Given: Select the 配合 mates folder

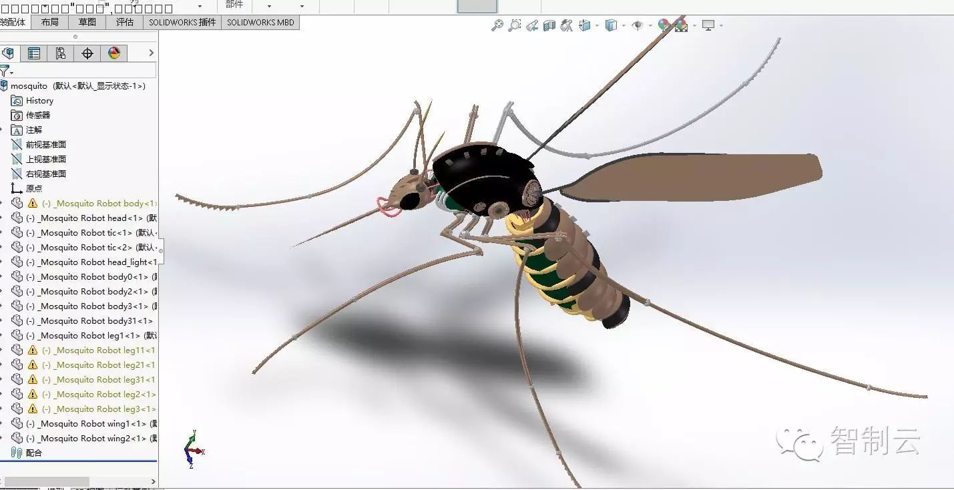Looking at the screenshot, I should click(x=27, y=453).
